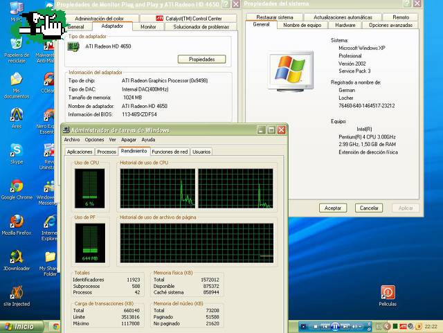Open Papelera de reciclaje on desktop
Viewport: 443px width, 333px height.
coord(17,51)
